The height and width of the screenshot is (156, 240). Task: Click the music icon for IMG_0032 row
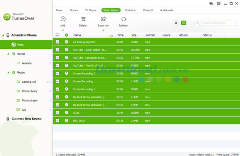point(66,120)
